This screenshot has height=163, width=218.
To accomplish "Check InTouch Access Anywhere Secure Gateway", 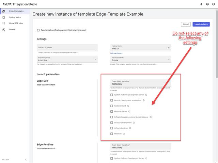I will [111, 117].
